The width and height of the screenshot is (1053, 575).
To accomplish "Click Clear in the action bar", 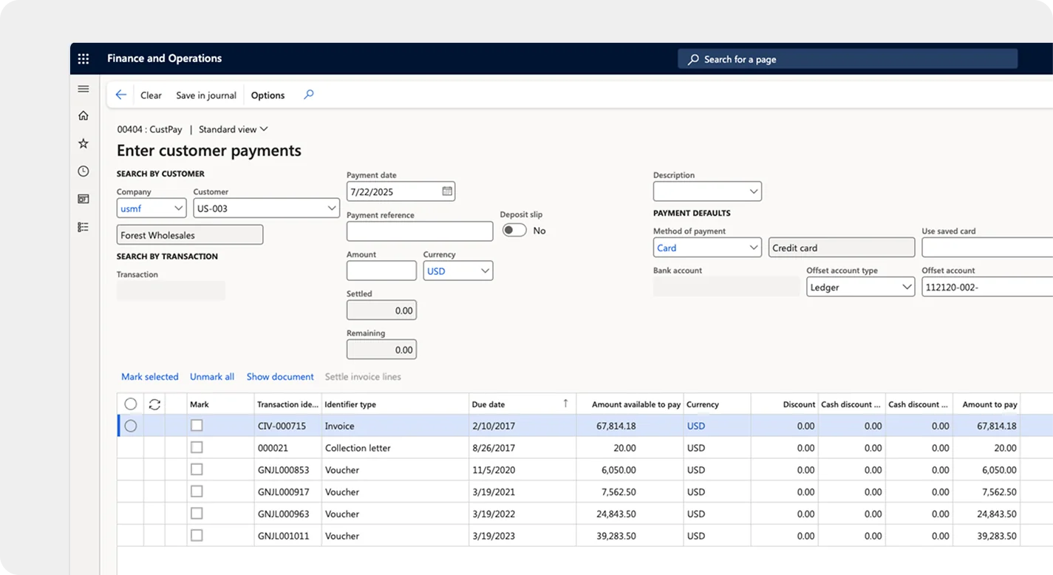I will click(151, 95).
